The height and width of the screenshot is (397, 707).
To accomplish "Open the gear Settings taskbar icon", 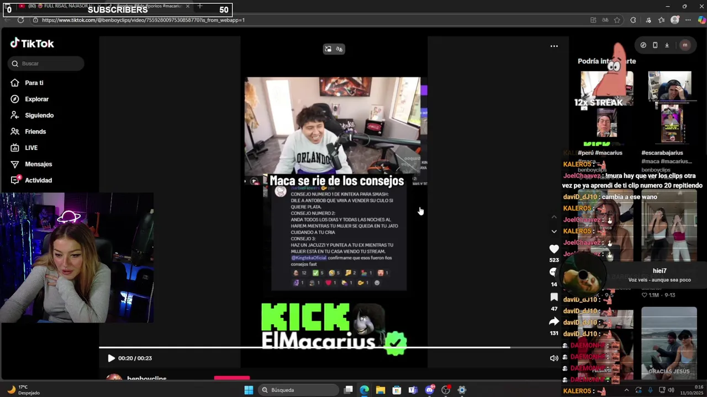I will point(462,390).
